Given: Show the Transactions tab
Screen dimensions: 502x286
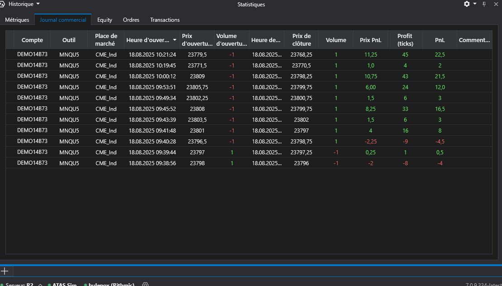Looking at the screenshot, I should [x=165, y=20].
